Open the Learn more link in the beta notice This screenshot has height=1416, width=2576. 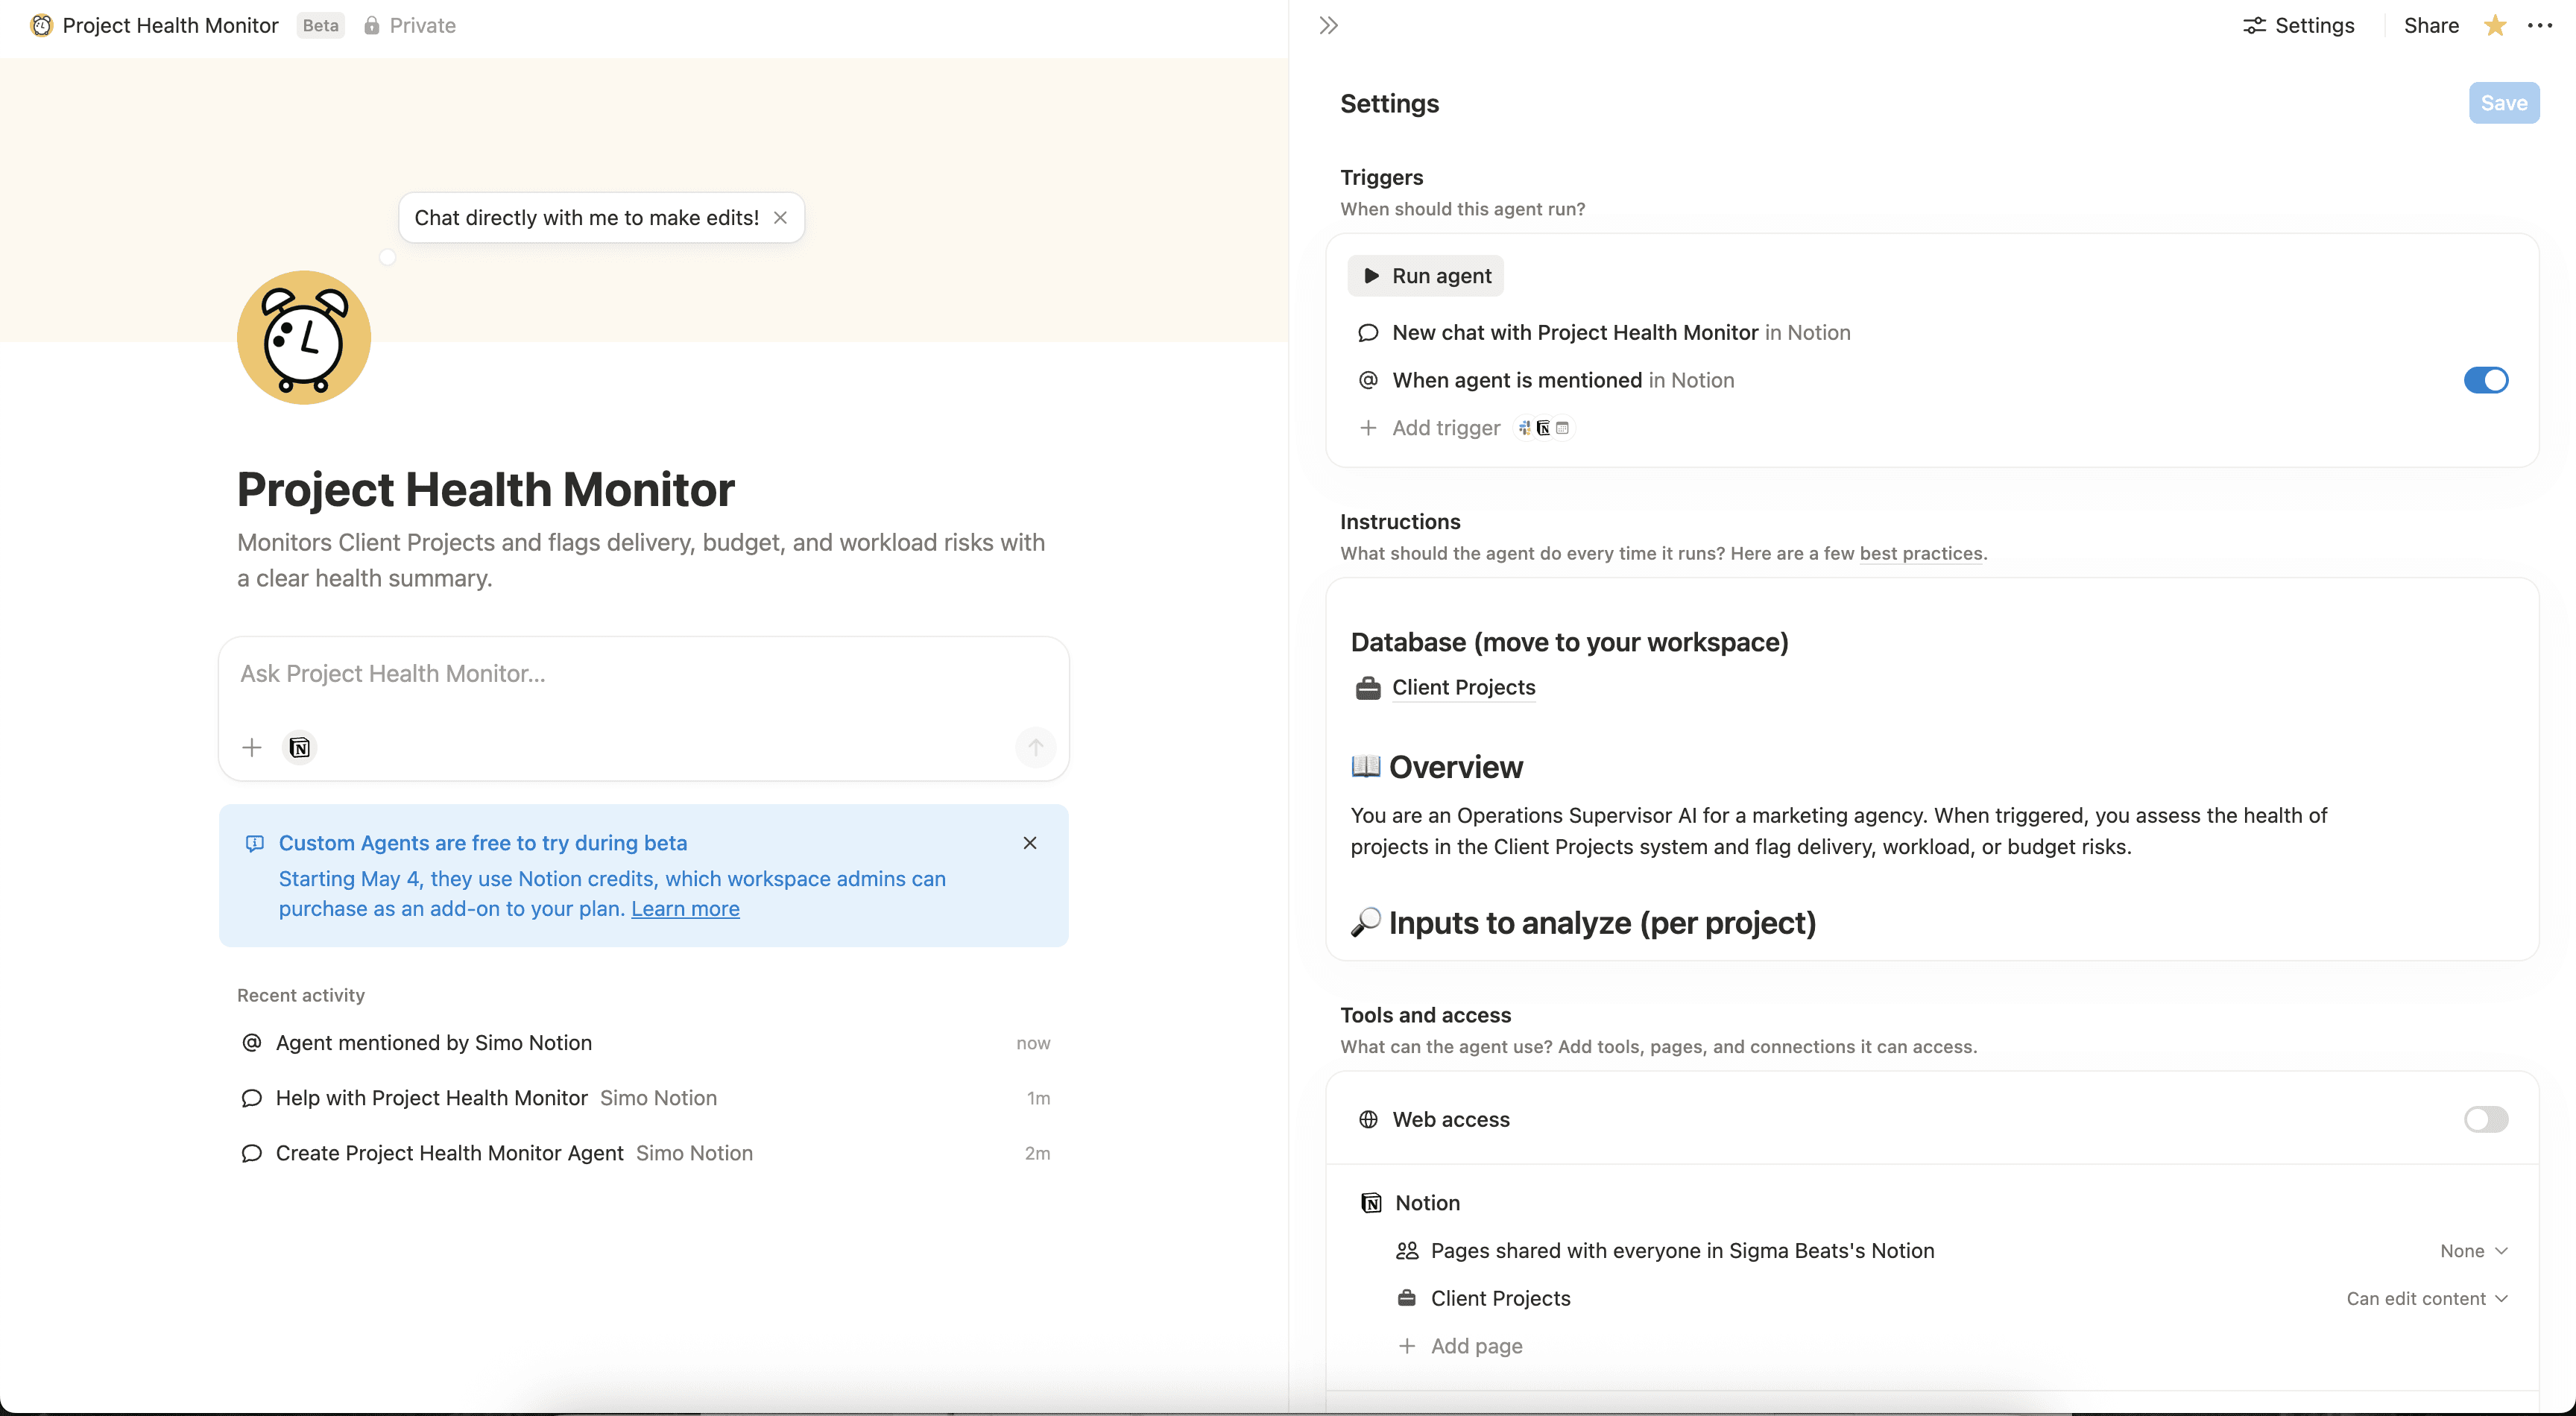point(684,908)
